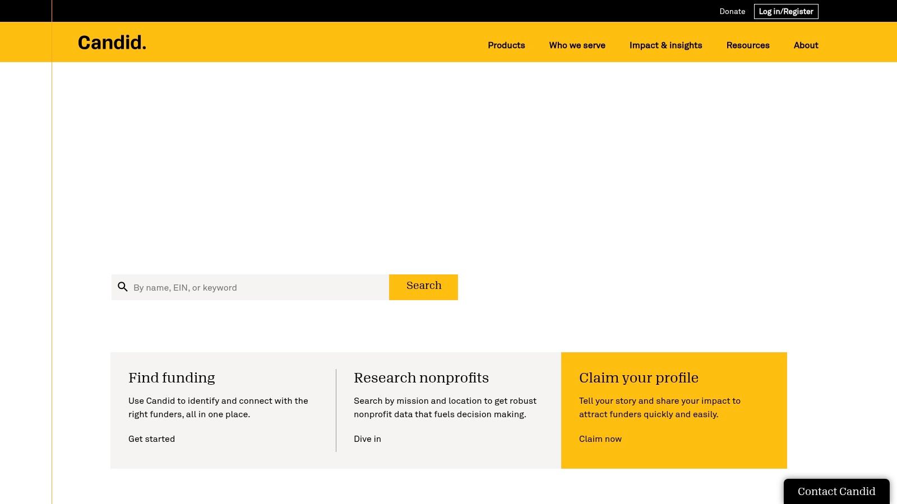Open the Products navigation dropdown
Image resolution: width=897 pixels, height=504 pixels.
(x=506, y=45)
